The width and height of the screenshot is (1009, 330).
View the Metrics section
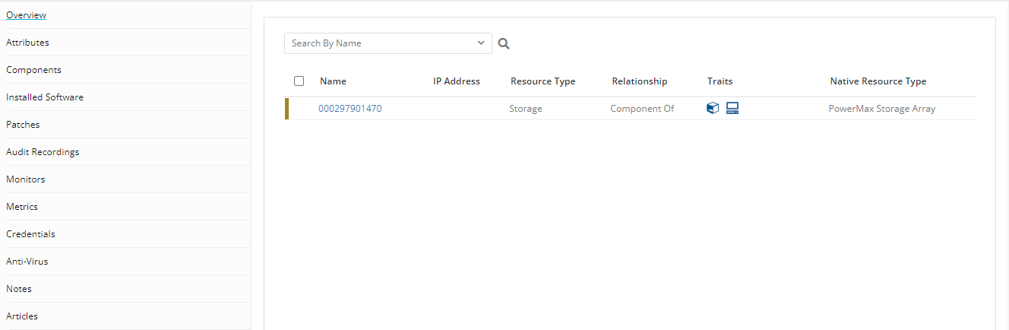point(22,207)
